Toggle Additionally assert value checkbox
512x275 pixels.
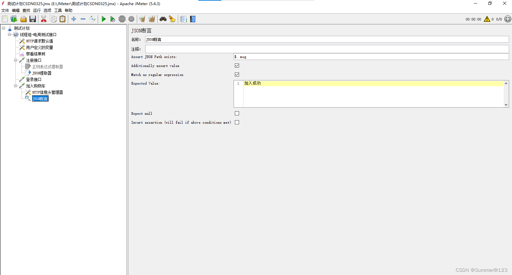pos(237,66)
